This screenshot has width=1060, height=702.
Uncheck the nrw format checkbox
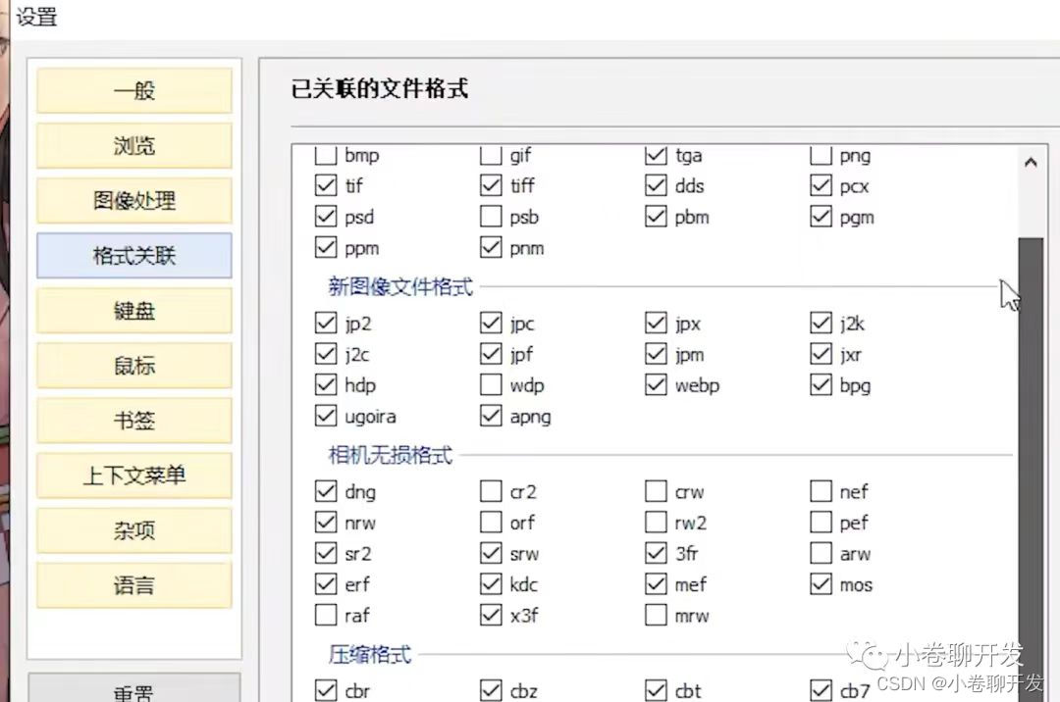tap(326, 523)
